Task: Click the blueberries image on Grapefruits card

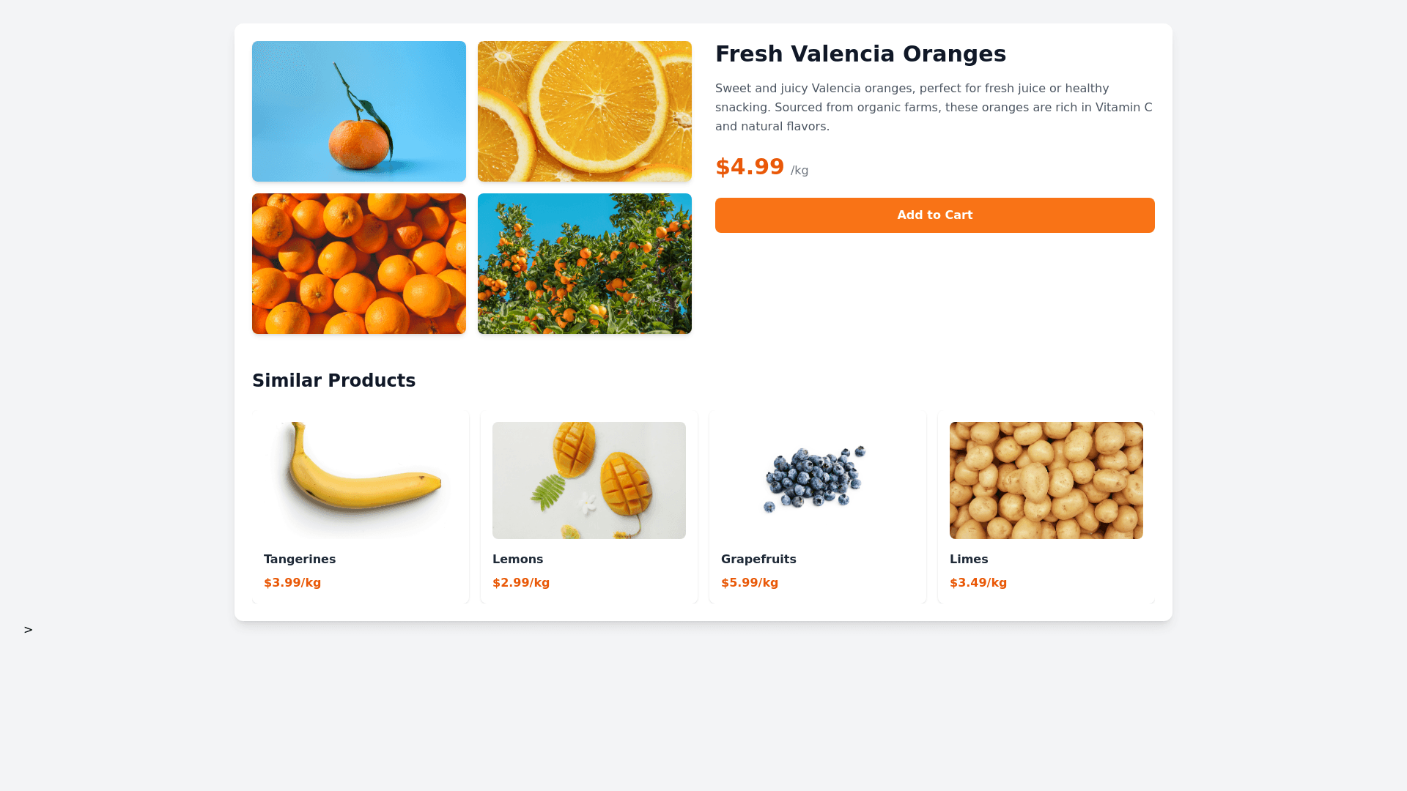Action: (x=818, y=480)
